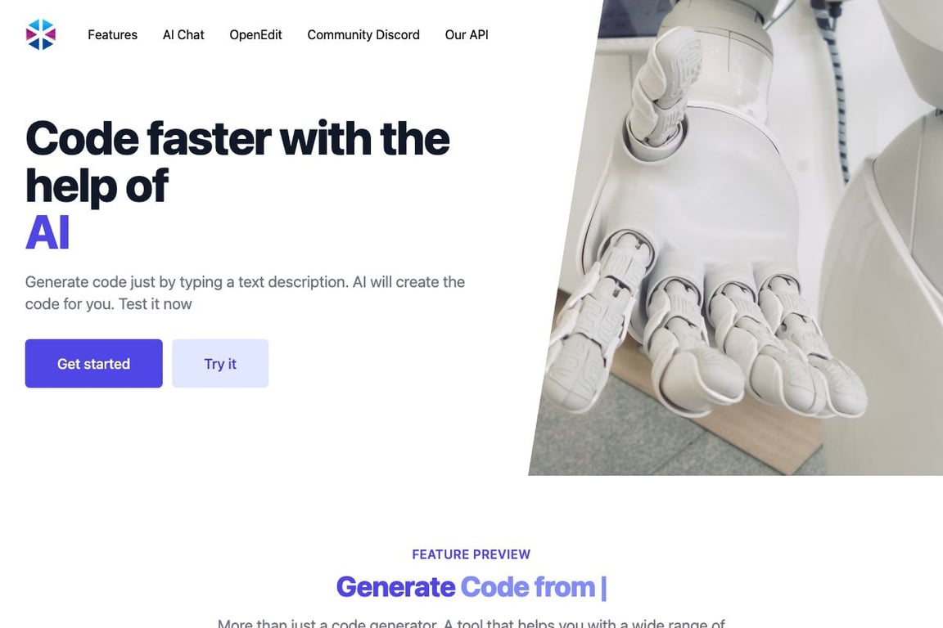Click the colorful hexagon site logo
The width and height of the screenshot is (943, 628).
41,34
